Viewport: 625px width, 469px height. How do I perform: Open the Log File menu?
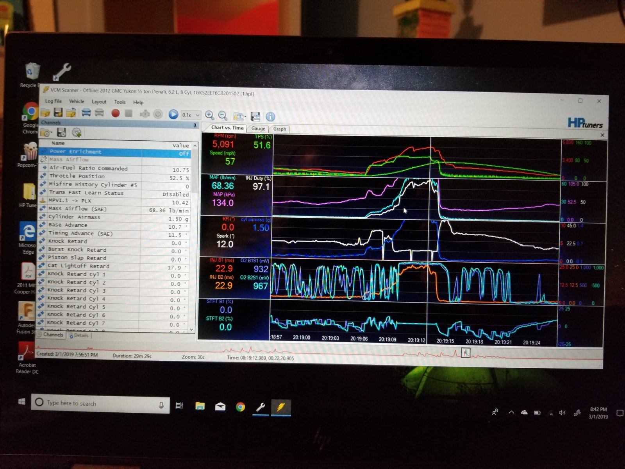[53, 101]
